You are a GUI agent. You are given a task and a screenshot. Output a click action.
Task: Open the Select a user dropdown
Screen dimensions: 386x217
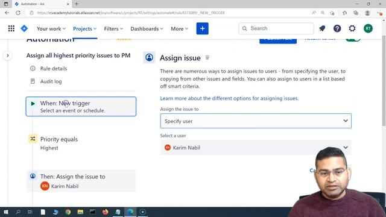click(256, 147)
